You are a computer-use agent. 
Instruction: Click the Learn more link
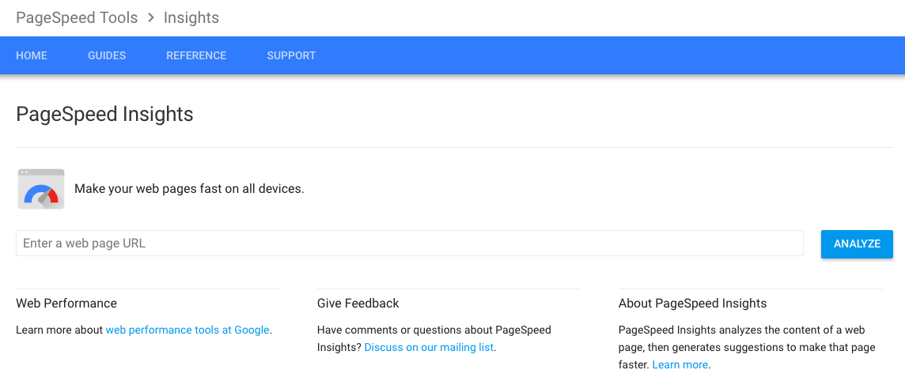click(680, 364)
